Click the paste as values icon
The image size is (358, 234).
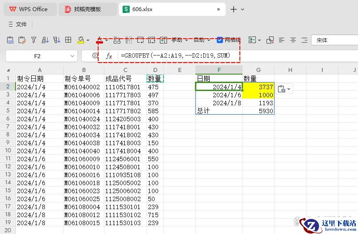point(10,40)
